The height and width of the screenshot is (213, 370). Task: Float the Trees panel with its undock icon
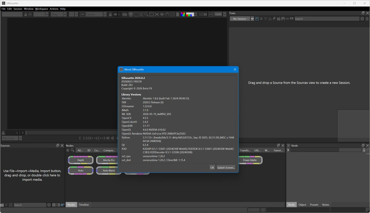(x=363, y=13)
